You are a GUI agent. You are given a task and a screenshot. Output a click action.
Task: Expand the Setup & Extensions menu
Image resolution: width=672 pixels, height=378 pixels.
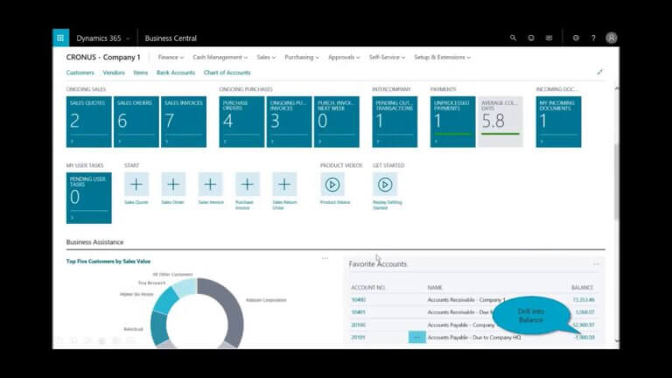pos(442,57)
